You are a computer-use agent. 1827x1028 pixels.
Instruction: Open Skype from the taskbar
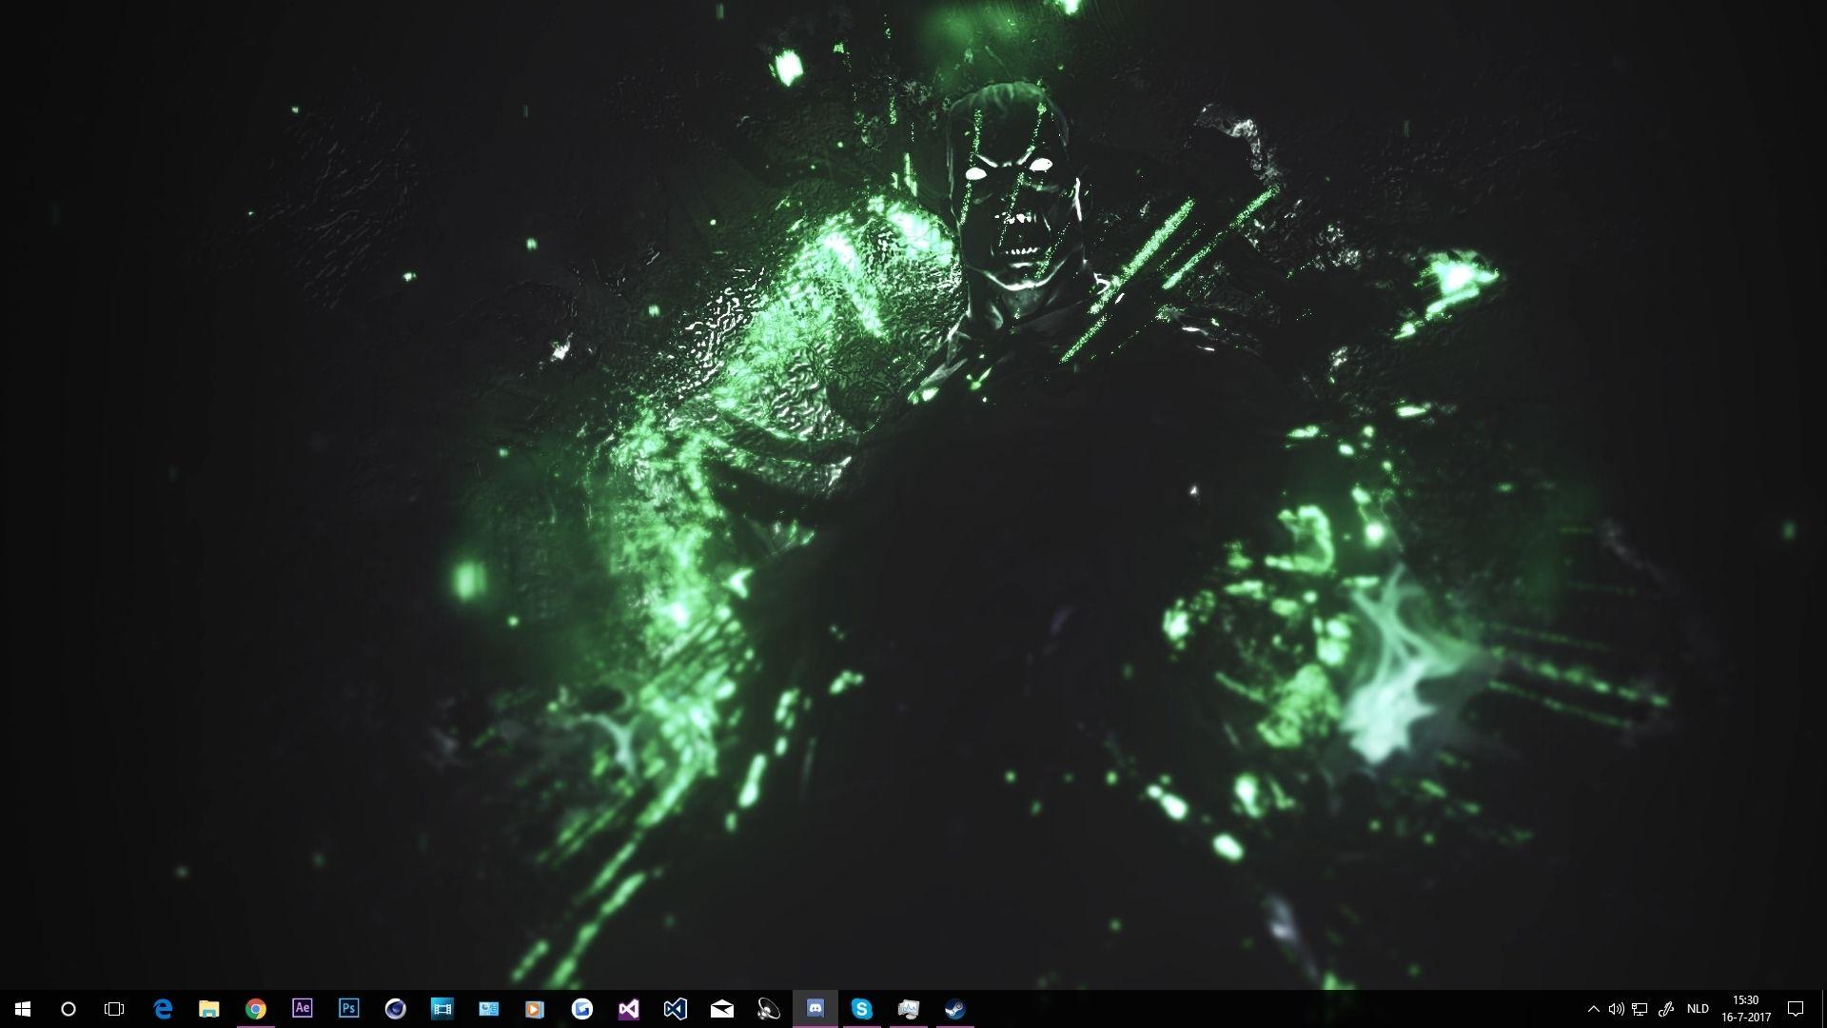click(x=862, y=1009)
